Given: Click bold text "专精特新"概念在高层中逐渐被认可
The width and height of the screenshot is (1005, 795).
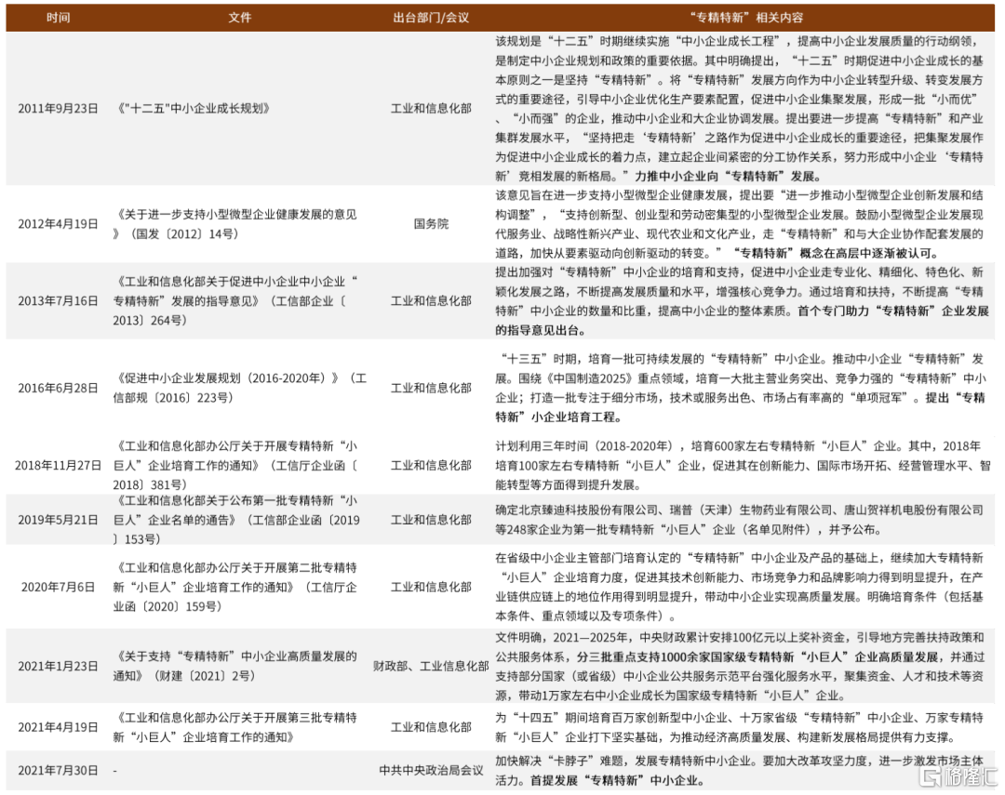Looking at the screenshot, I should click(837, 253).
